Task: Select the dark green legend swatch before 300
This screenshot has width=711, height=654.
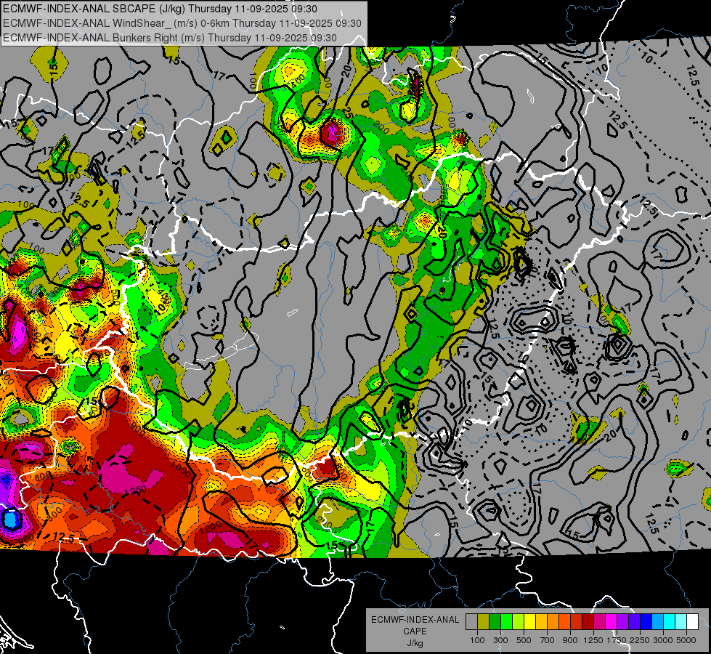Action: [495, 622]
